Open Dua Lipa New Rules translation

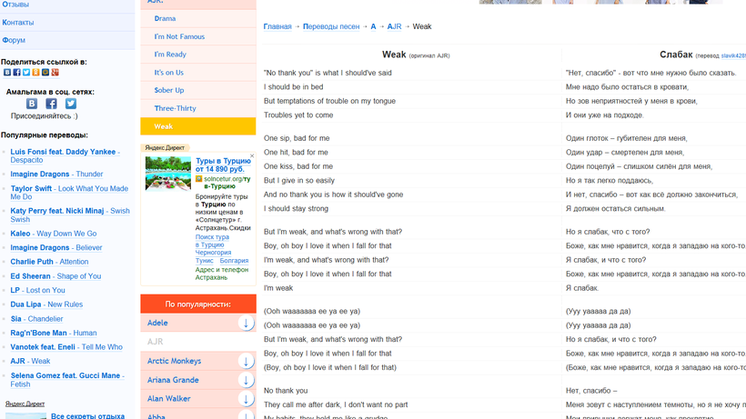(x=46, y=304)
